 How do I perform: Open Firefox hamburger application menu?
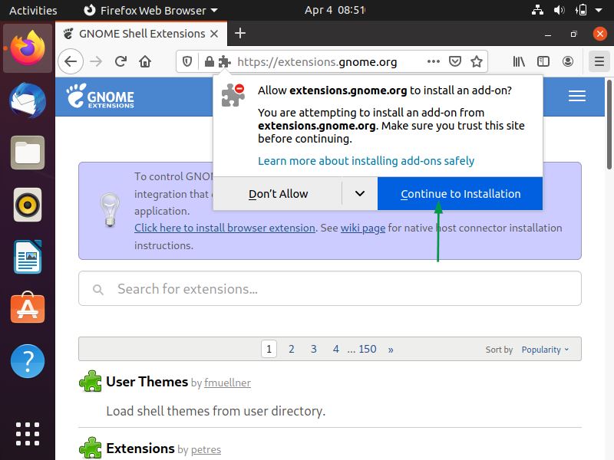[x=599, y=61]
